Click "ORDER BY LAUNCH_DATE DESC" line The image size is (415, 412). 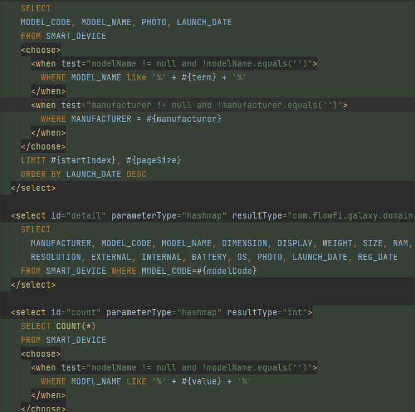click(x=84, y=174)
